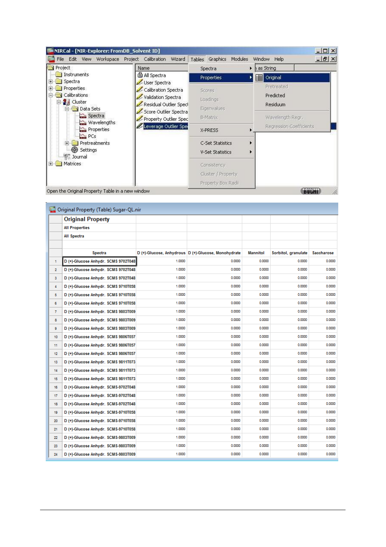
Task: Select the first spectrum cell SCMS 9702T048
Action: [100, 261]
